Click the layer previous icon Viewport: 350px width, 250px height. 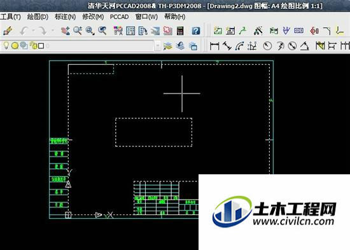pos(180,46)
